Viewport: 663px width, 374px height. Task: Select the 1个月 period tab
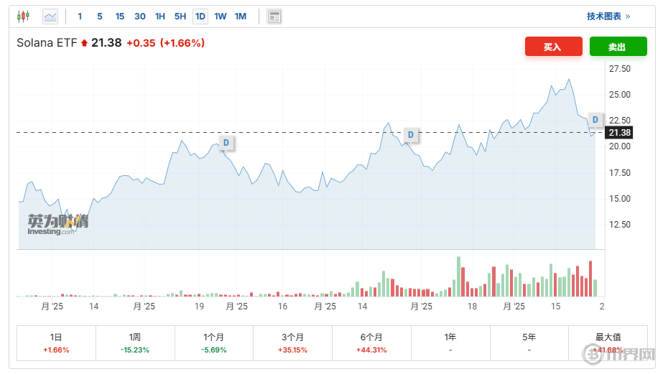point(214,342)
